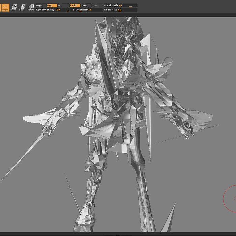This screenshot has width=236, height=236.
Task: Toggle the Zcut mode button
Action: click(97, 6)
